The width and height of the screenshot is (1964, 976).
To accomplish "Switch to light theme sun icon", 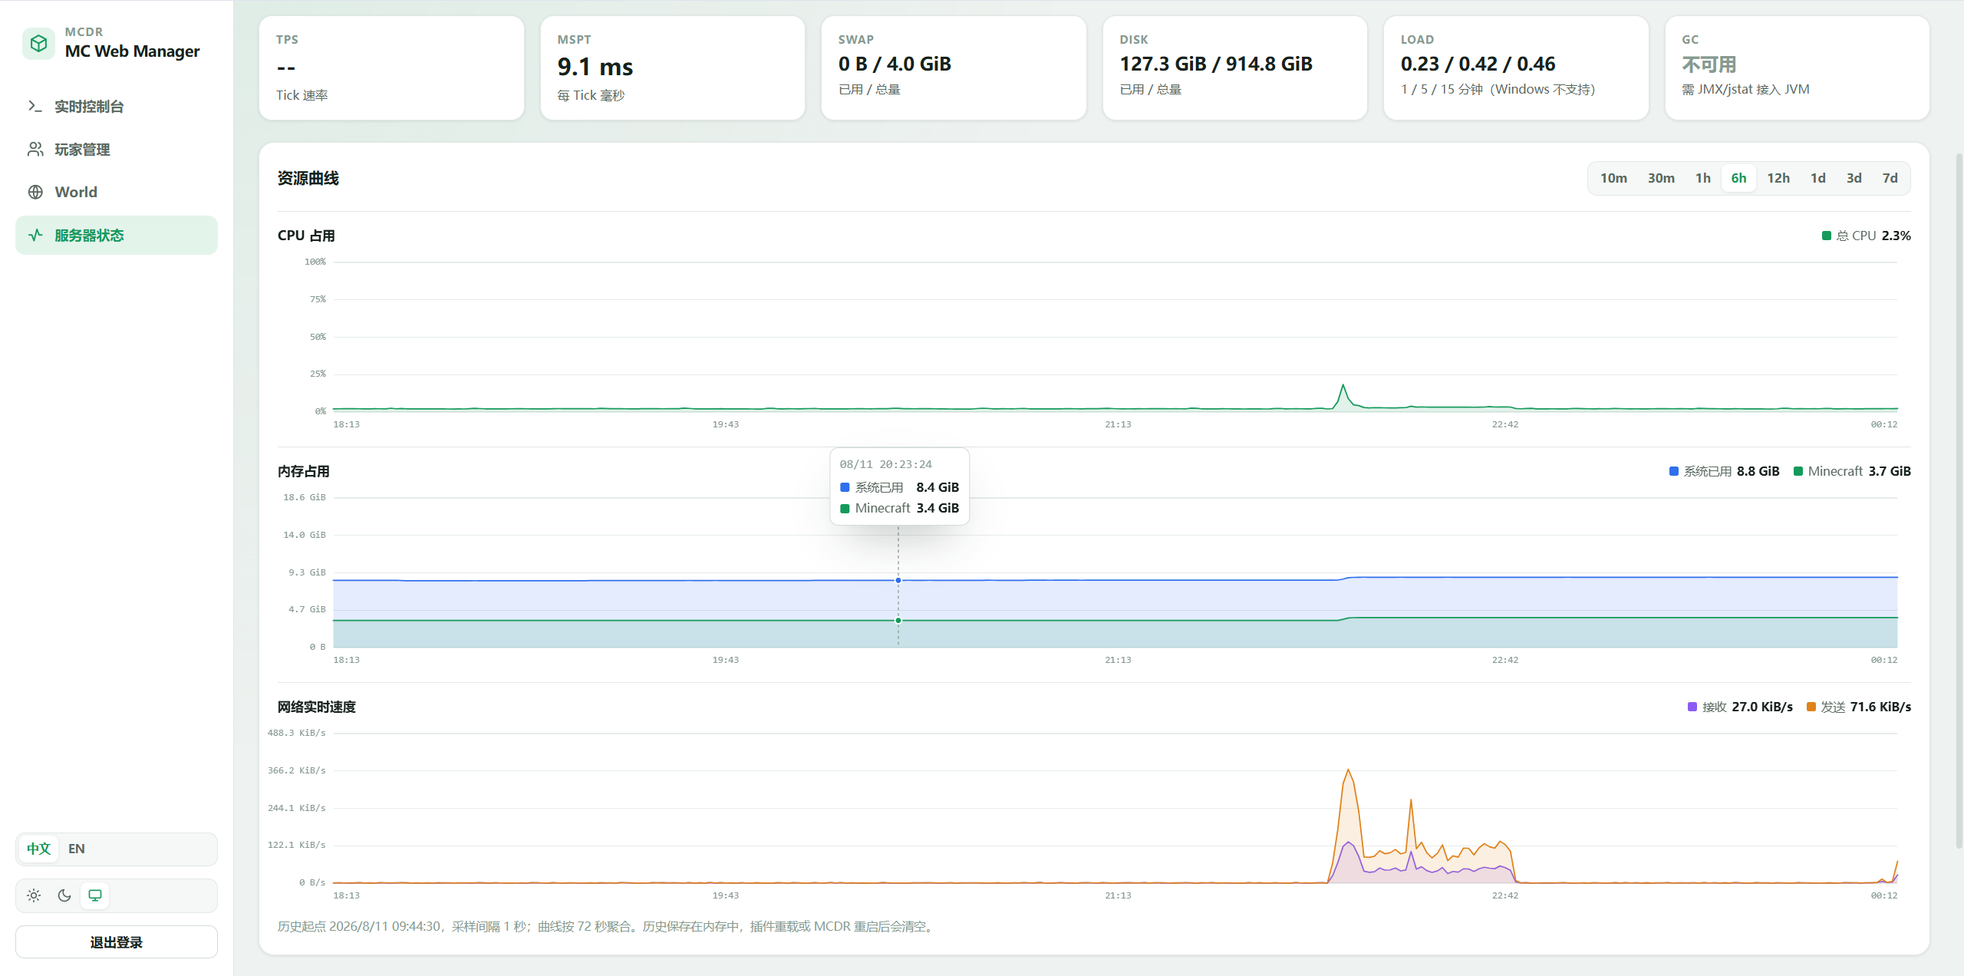I will click(34, 895).
